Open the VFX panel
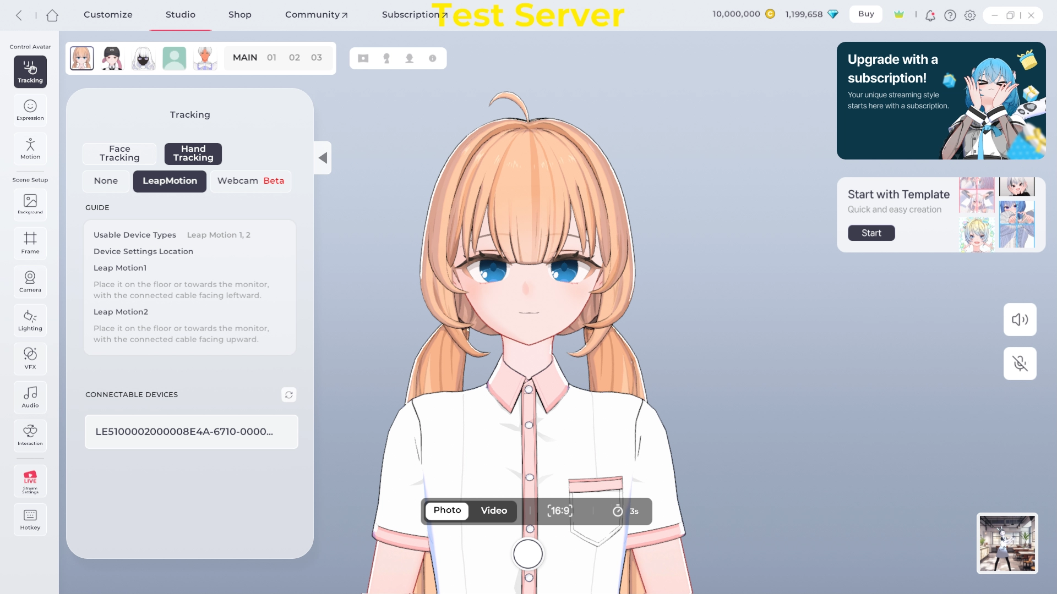 point(30,359)
